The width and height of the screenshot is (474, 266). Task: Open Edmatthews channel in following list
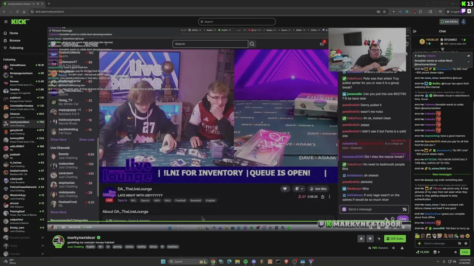23,66
